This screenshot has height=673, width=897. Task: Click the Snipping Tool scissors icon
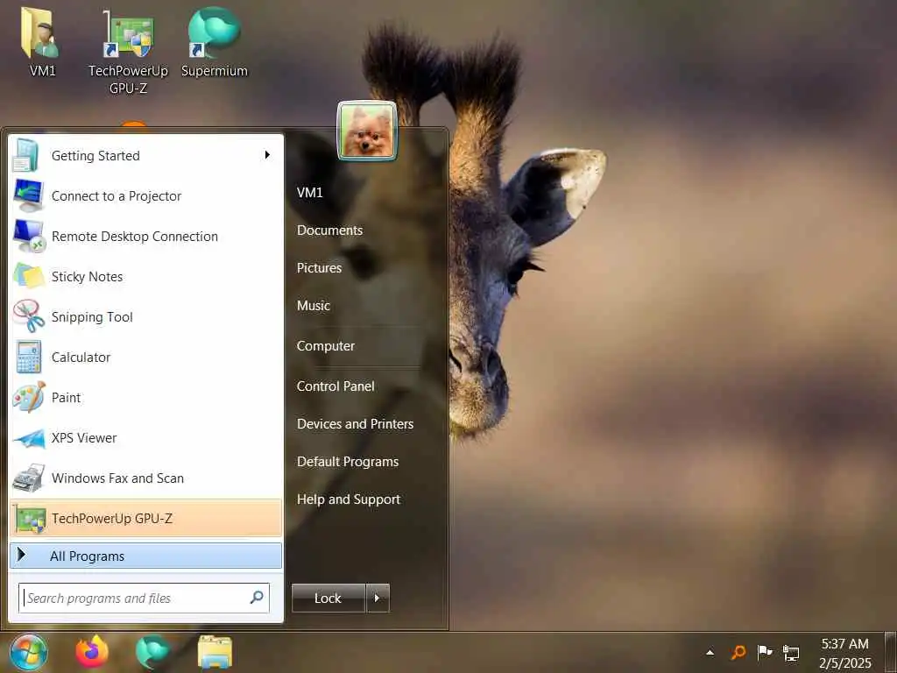pyautogui.click(x=29, y=316)
